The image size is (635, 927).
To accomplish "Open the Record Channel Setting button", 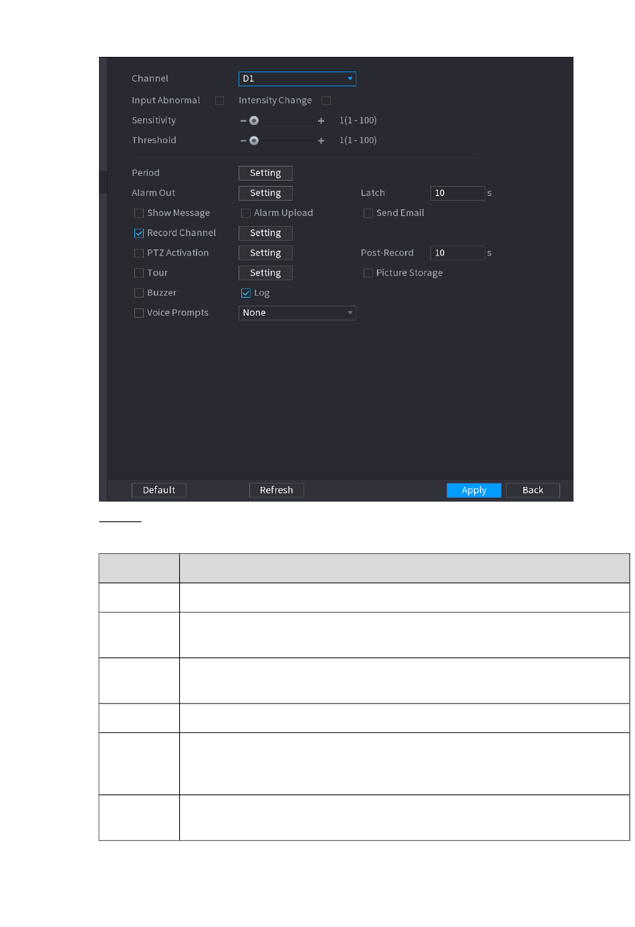I will 265,233.
